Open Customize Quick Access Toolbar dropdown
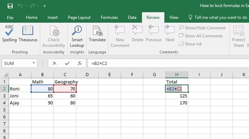The image size is (249, 139). click(x=45, y=6)
